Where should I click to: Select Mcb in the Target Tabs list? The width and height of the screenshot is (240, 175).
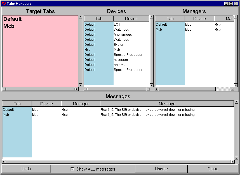point(9,26)
